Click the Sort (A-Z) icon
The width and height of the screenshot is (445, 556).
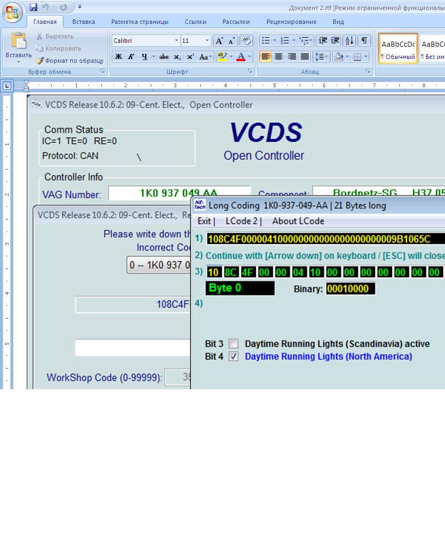pos(349,41)
